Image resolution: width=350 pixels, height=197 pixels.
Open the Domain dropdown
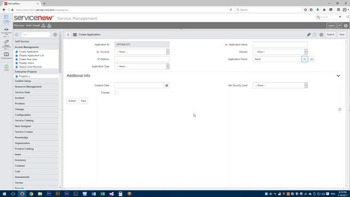280,52
